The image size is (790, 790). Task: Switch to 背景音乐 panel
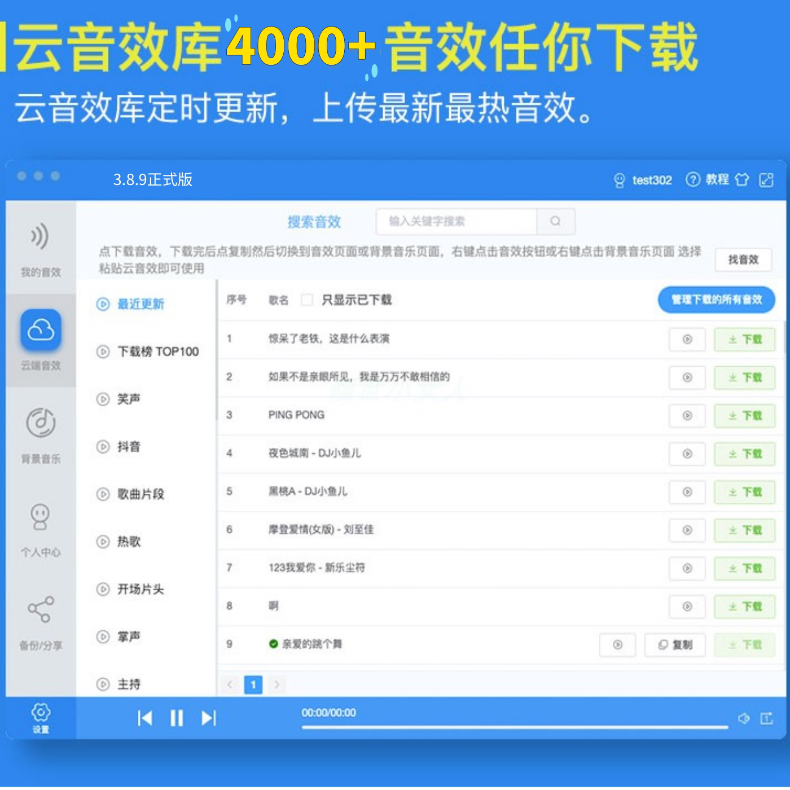[40, 429]
